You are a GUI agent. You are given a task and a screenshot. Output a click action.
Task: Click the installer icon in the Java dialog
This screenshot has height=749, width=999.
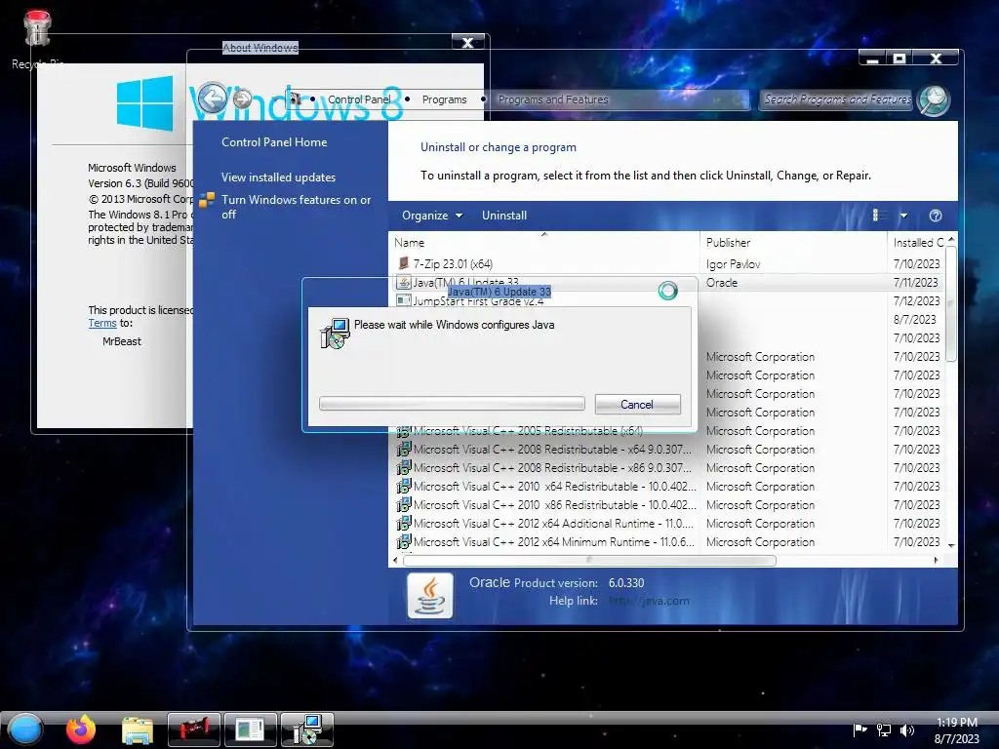(x=335, y=334)
